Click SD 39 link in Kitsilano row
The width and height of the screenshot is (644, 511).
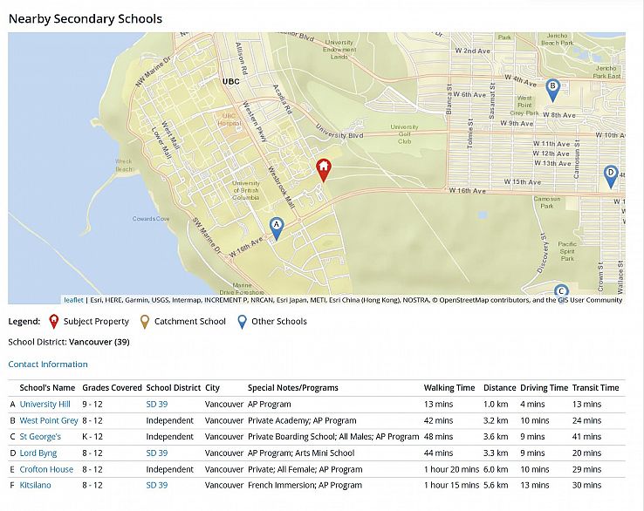pyautogui.click(x=157, y=486)
